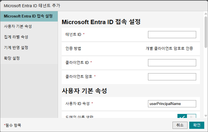This screenshot has width=208, height=132.
Task: Click the 테넌트 ID label
Action: point(73,34)
